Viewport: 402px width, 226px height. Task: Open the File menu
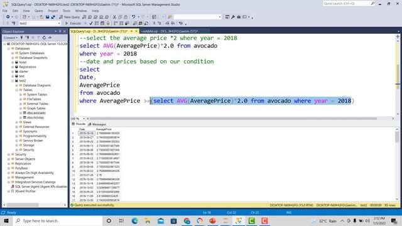tap(5, 11)
